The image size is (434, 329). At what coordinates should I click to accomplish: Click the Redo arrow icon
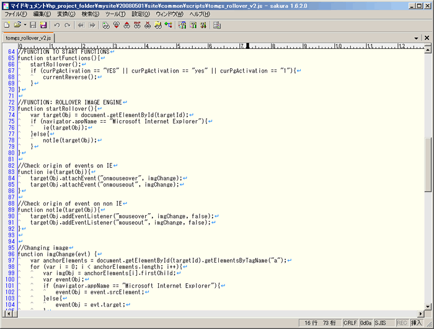point(67,25)
